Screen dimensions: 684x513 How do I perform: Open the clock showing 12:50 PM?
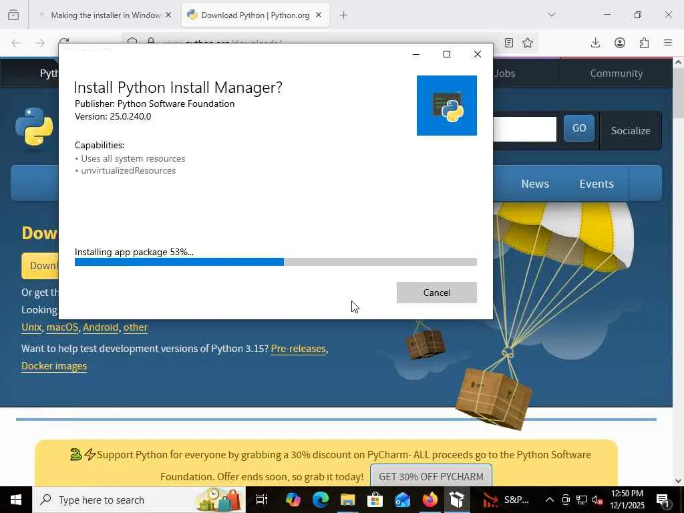tap(627, 500)
